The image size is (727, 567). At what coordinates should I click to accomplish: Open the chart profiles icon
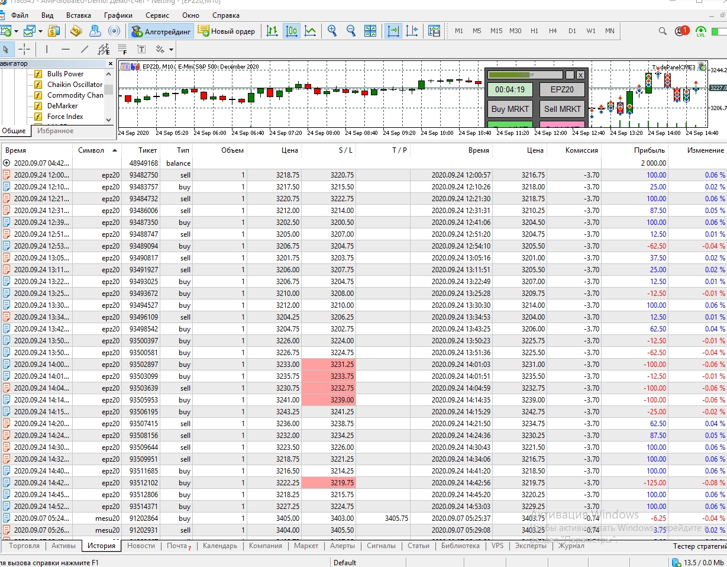29,31
